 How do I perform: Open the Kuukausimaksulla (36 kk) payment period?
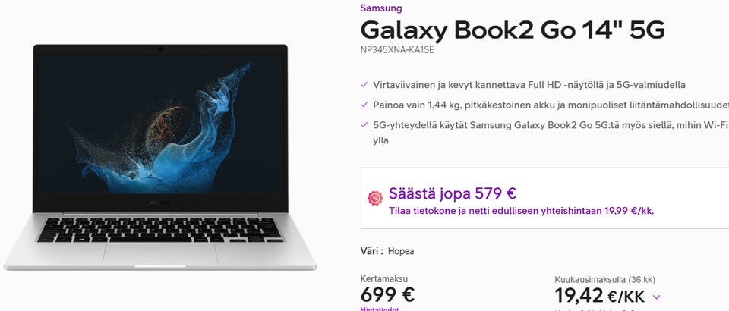(604, 279)
